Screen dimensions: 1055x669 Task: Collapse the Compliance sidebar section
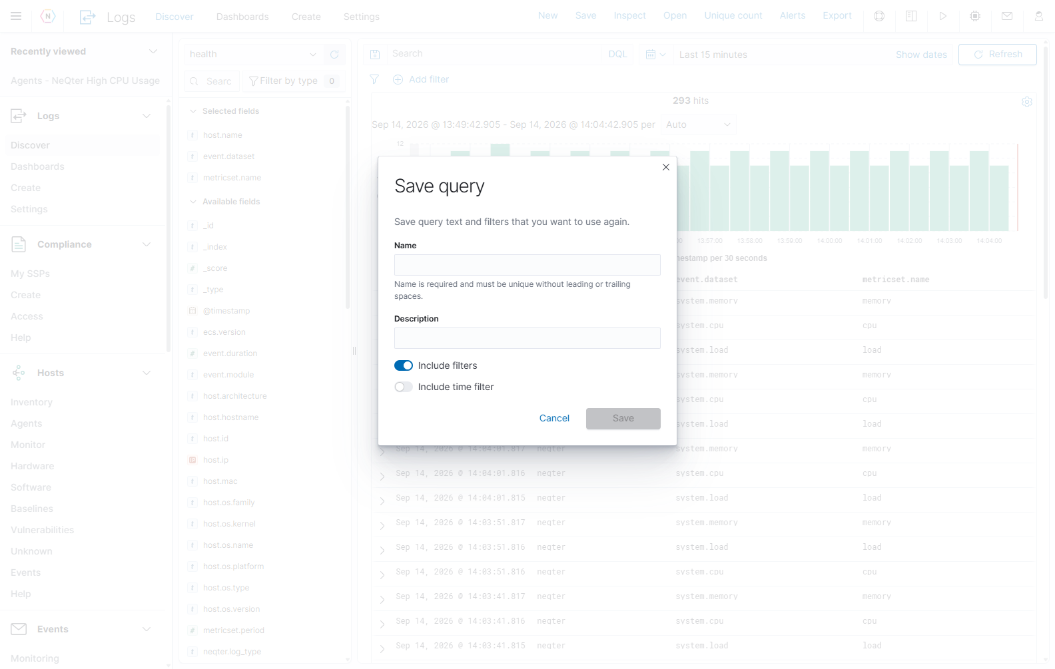coord(147,244)
